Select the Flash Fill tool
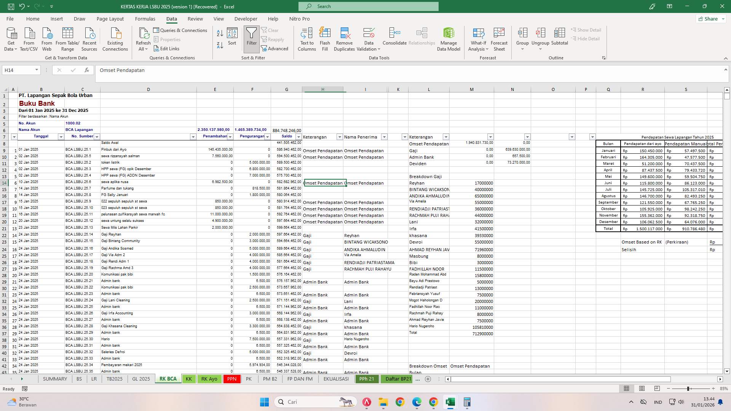 click(x=325, y=38)
